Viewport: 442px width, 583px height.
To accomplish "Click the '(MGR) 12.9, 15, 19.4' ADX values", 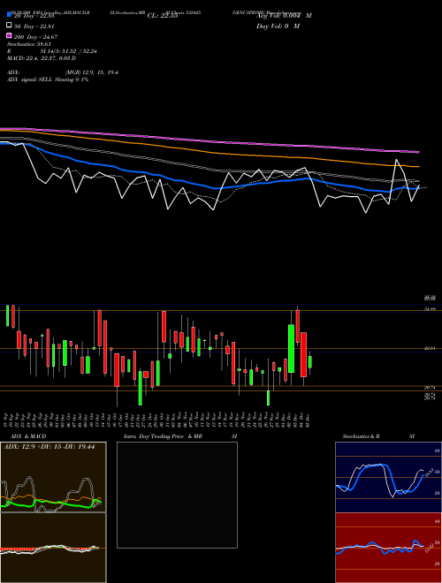I will (x=92, y=72).
